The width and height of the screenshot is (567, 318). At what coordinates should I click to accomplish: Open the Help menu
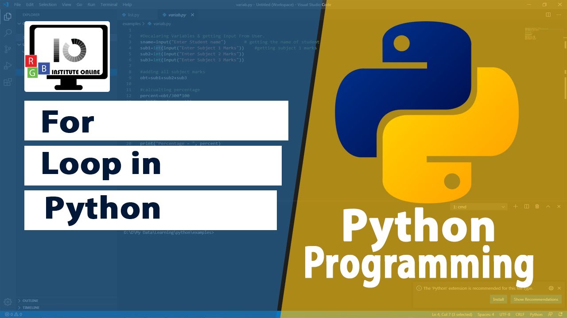tap(127, 4)
